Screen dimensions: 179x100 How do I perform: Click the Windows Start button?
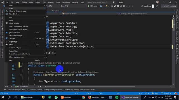3,97
